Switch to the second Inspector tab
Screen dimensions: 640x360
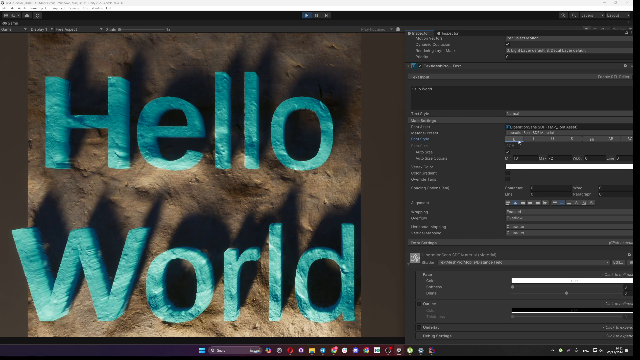pyautogui.click(x=448, y=33)
